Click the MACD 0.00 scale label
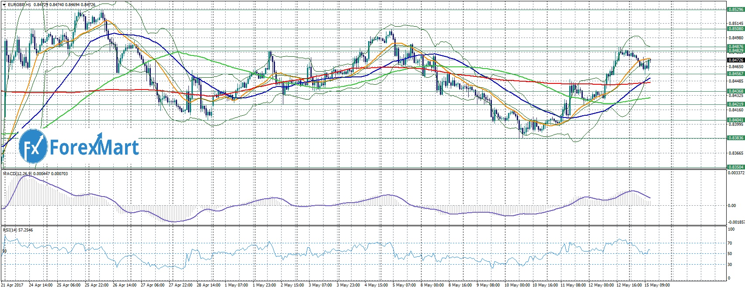The width and height of the screenshot is (745, 290). coord(731,205)
